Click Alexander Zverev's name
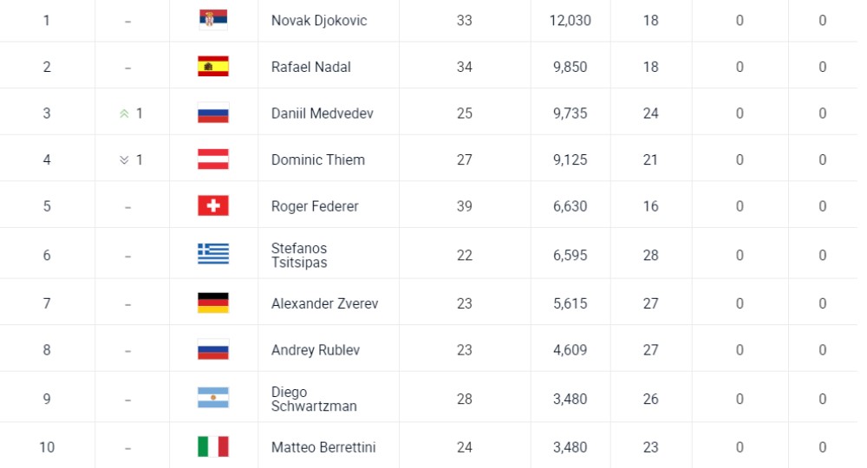This screenshot has width=867, height=468. point(324,303)
